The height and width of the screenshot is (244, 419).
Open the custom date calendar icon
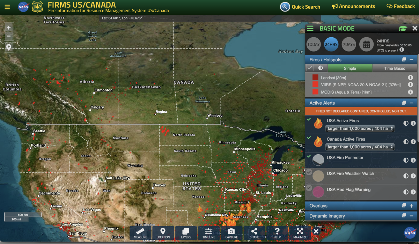tap(366, 45)
